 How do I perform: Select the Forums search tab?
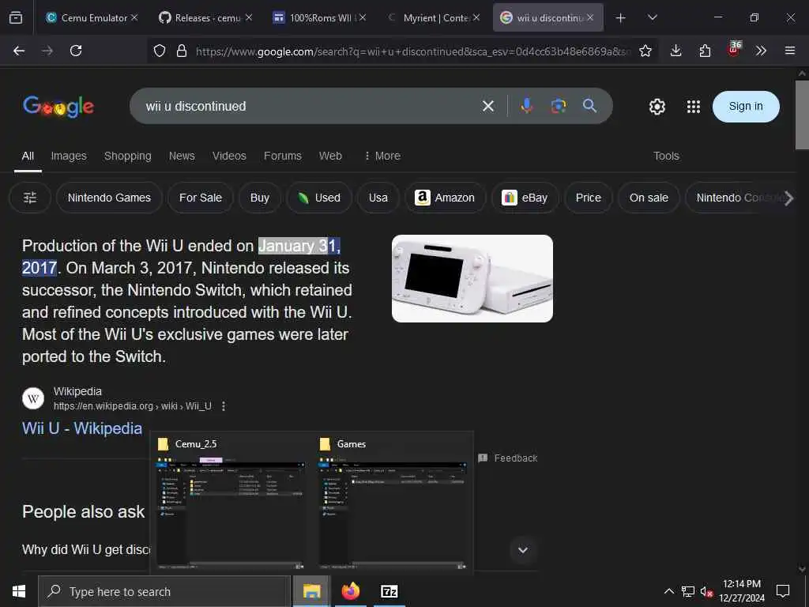click(283, 156)
